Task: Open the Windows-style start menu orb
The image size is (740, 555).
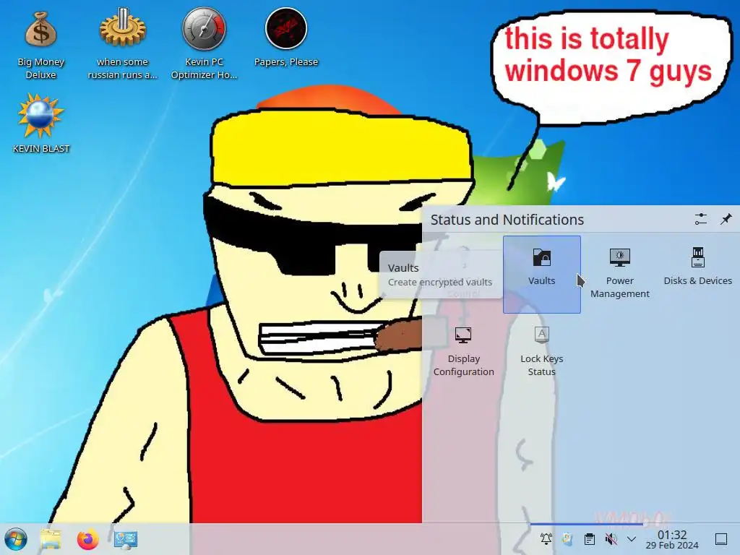Action: pos(16,539)
